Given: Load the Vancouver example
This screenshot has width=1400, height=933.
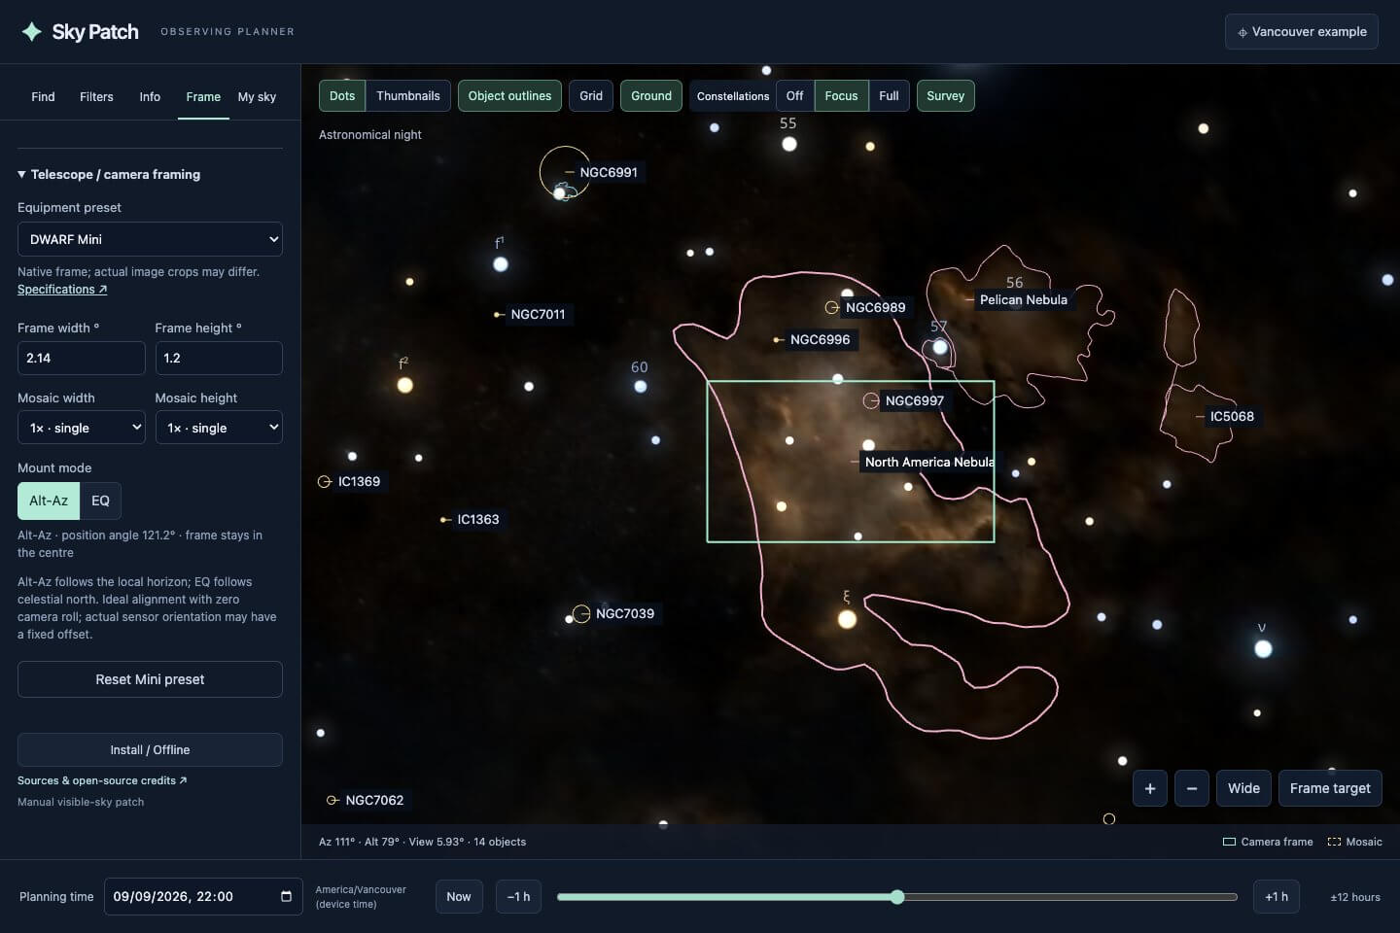Looking at the screenshot, I should [x=1302, y=32].
